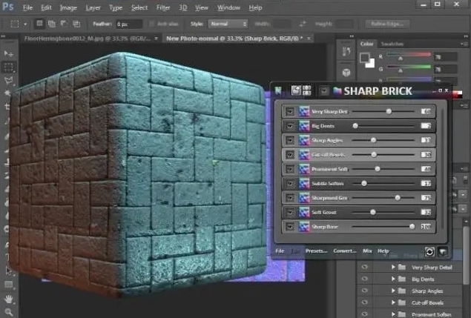Toggle the Big Dents checkbox
Viewport: 471px width, 318px height.
click(x=290, y=126)
